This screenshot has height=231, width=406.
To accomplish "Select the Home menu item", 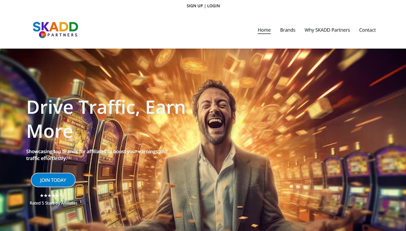I will click(x=264, y=30).
